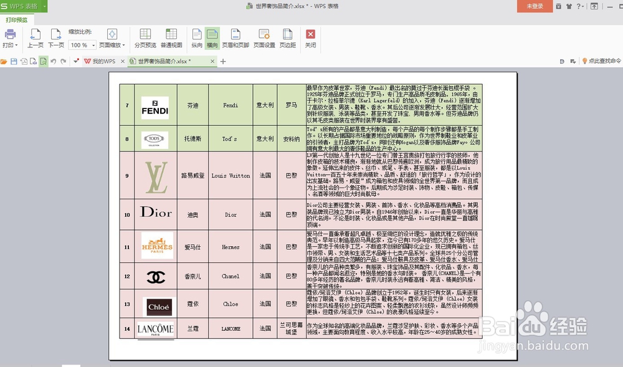Open the 页面缩放 page zoom dropdown

(112, 39)
